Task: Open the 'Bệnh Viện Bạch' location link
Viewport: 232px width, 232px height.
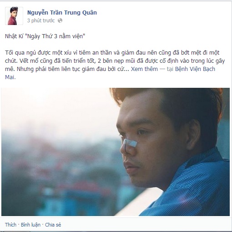Action: point(195,69)
